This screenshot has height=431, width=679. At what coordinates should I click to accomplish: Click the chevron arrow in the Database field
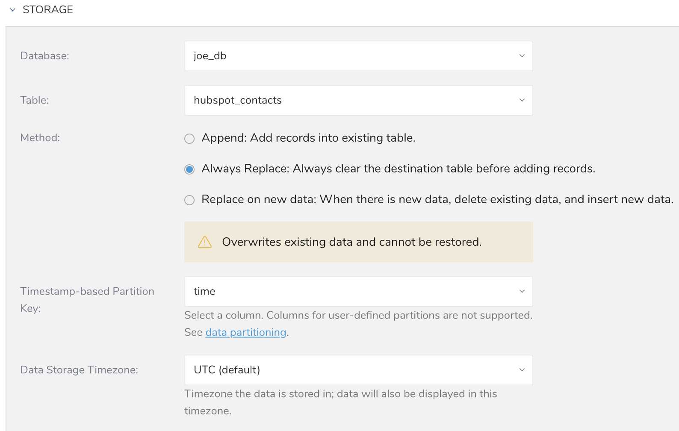click(x=522, y=56)
